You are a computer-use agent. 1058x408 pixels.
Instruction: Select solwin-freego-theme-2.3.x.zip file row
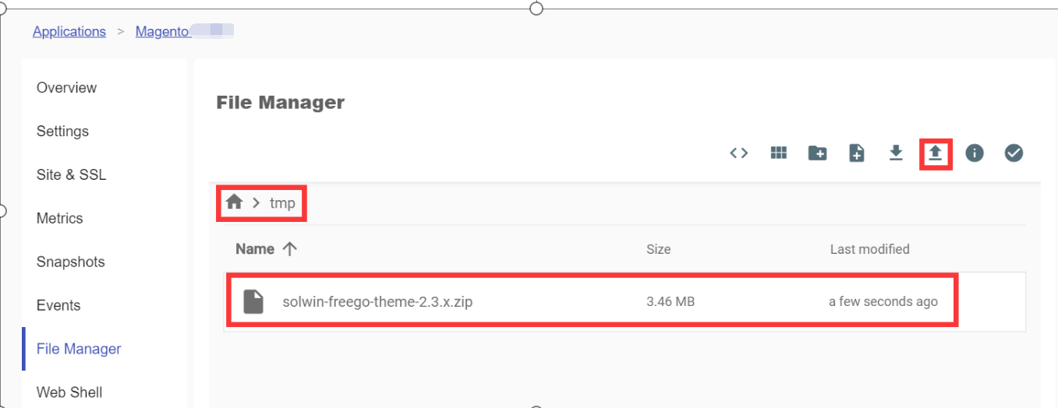(377, 301)
